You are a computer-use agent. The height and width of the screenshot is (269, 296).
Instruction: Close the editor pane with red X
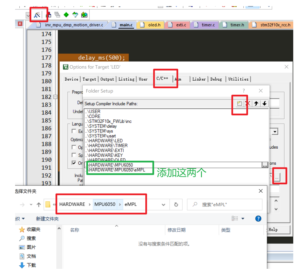click(x=20, y=24)
